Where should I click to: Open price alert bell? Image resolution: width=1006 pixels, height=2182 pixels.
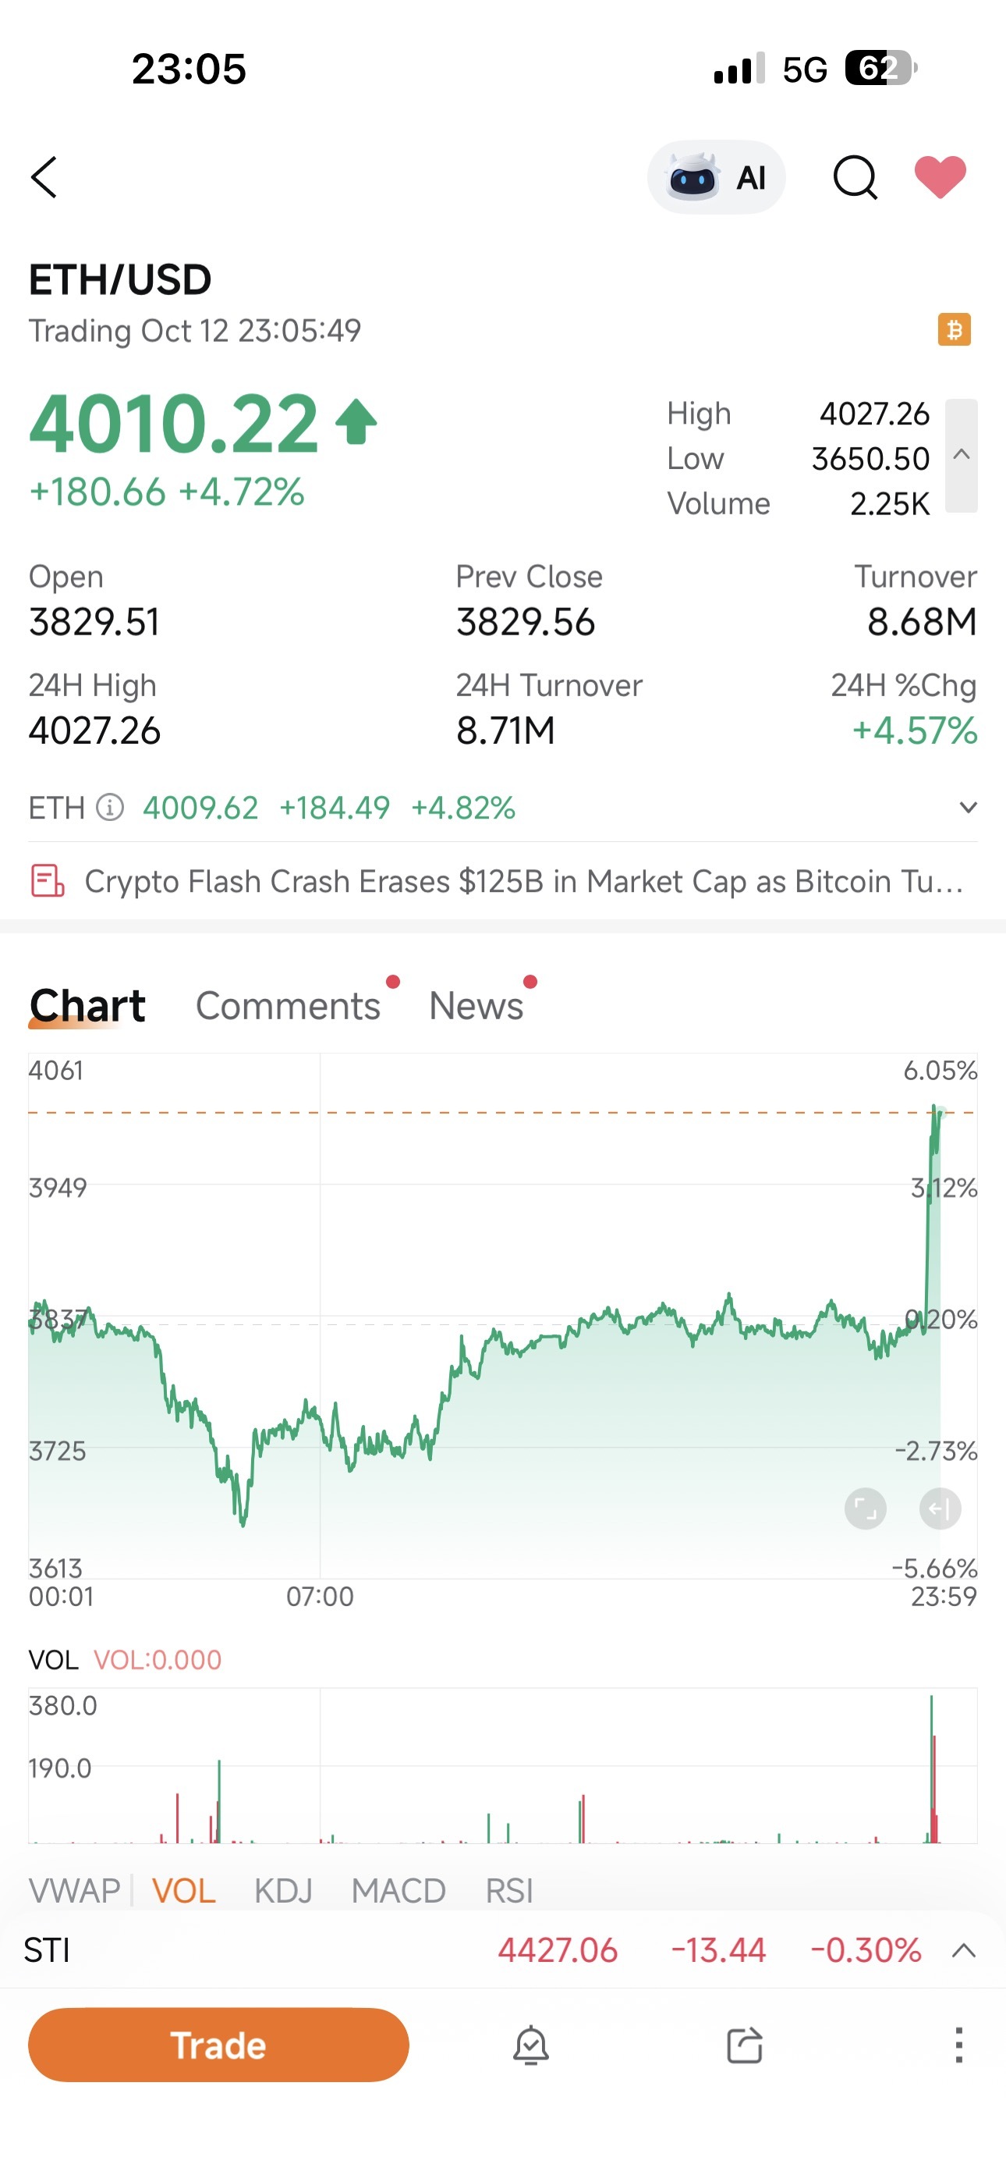(x=530, y=2045)
